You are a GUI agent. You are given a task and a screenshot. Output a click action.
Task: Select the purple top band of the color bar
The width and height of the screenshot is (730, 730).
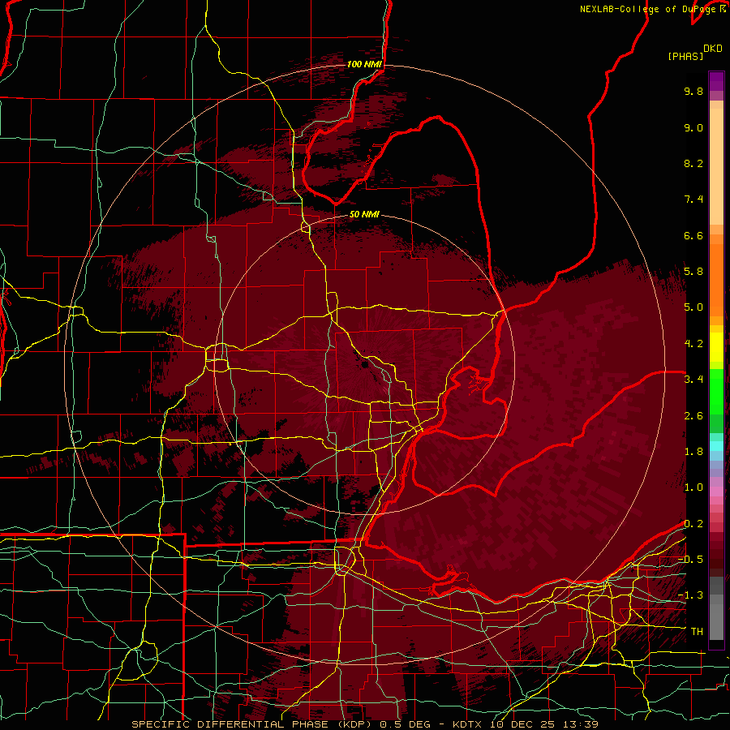point(716,81)
